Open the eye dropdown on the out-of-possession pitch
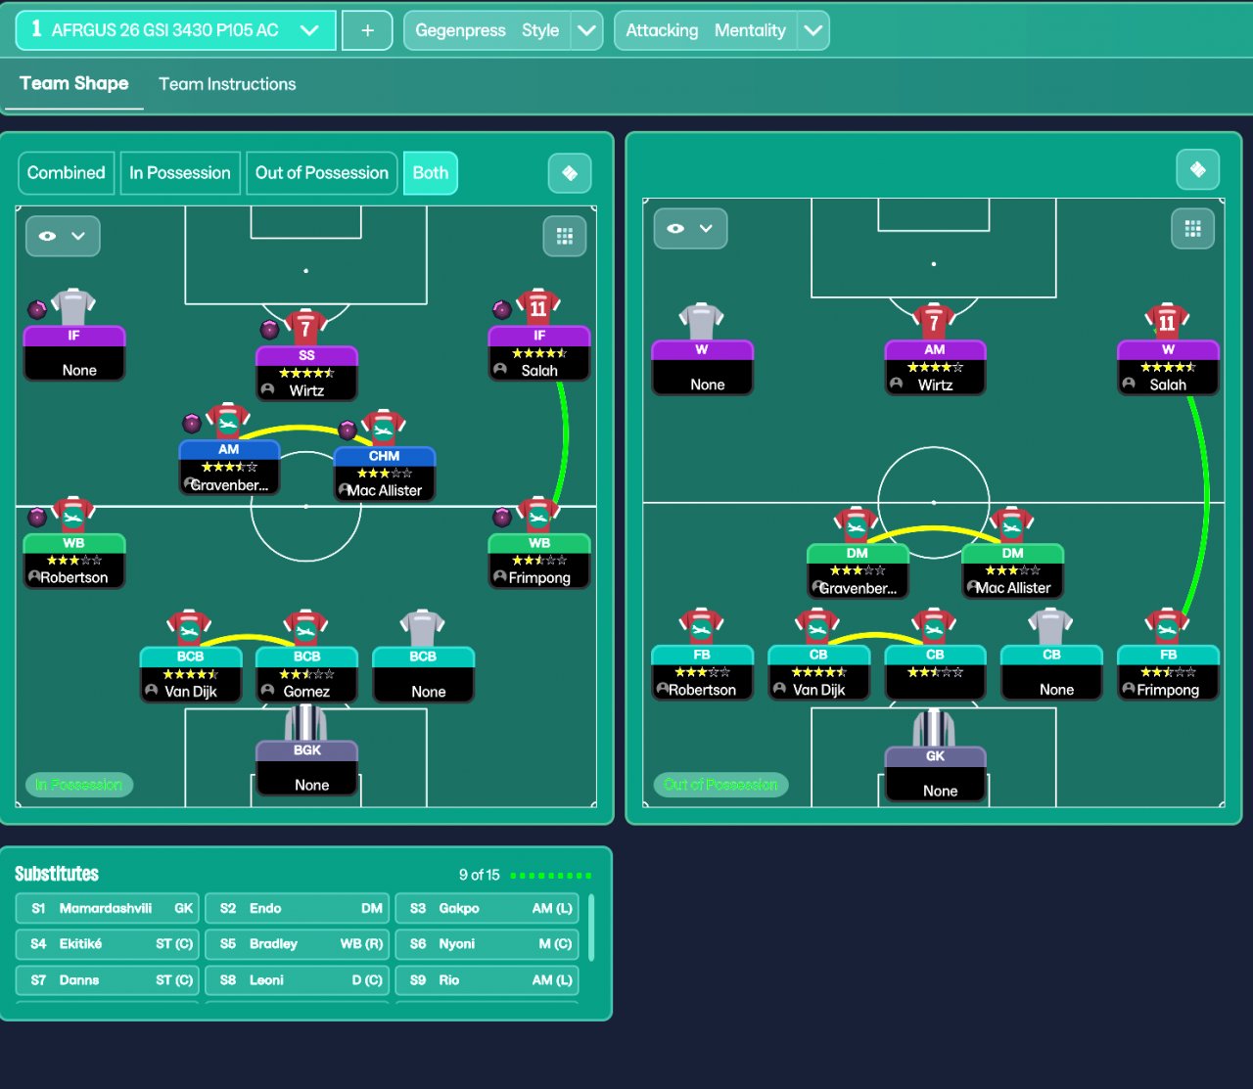Image resolution: width=1253 pixels, height=1089 pixels. (690, 228)
